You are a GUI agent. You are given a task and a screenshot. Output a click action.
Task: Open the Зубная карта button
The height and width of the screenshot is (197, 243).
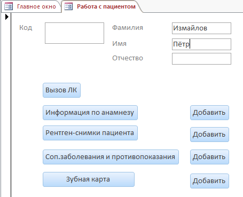[89, 179]
